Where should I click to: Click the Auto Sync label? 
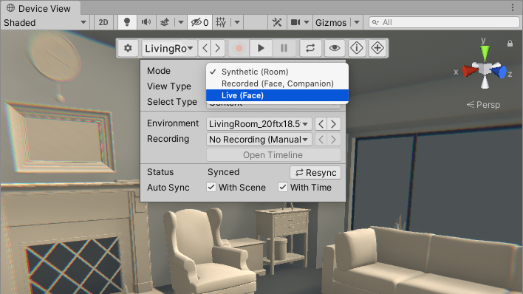(x=168, y=188)
